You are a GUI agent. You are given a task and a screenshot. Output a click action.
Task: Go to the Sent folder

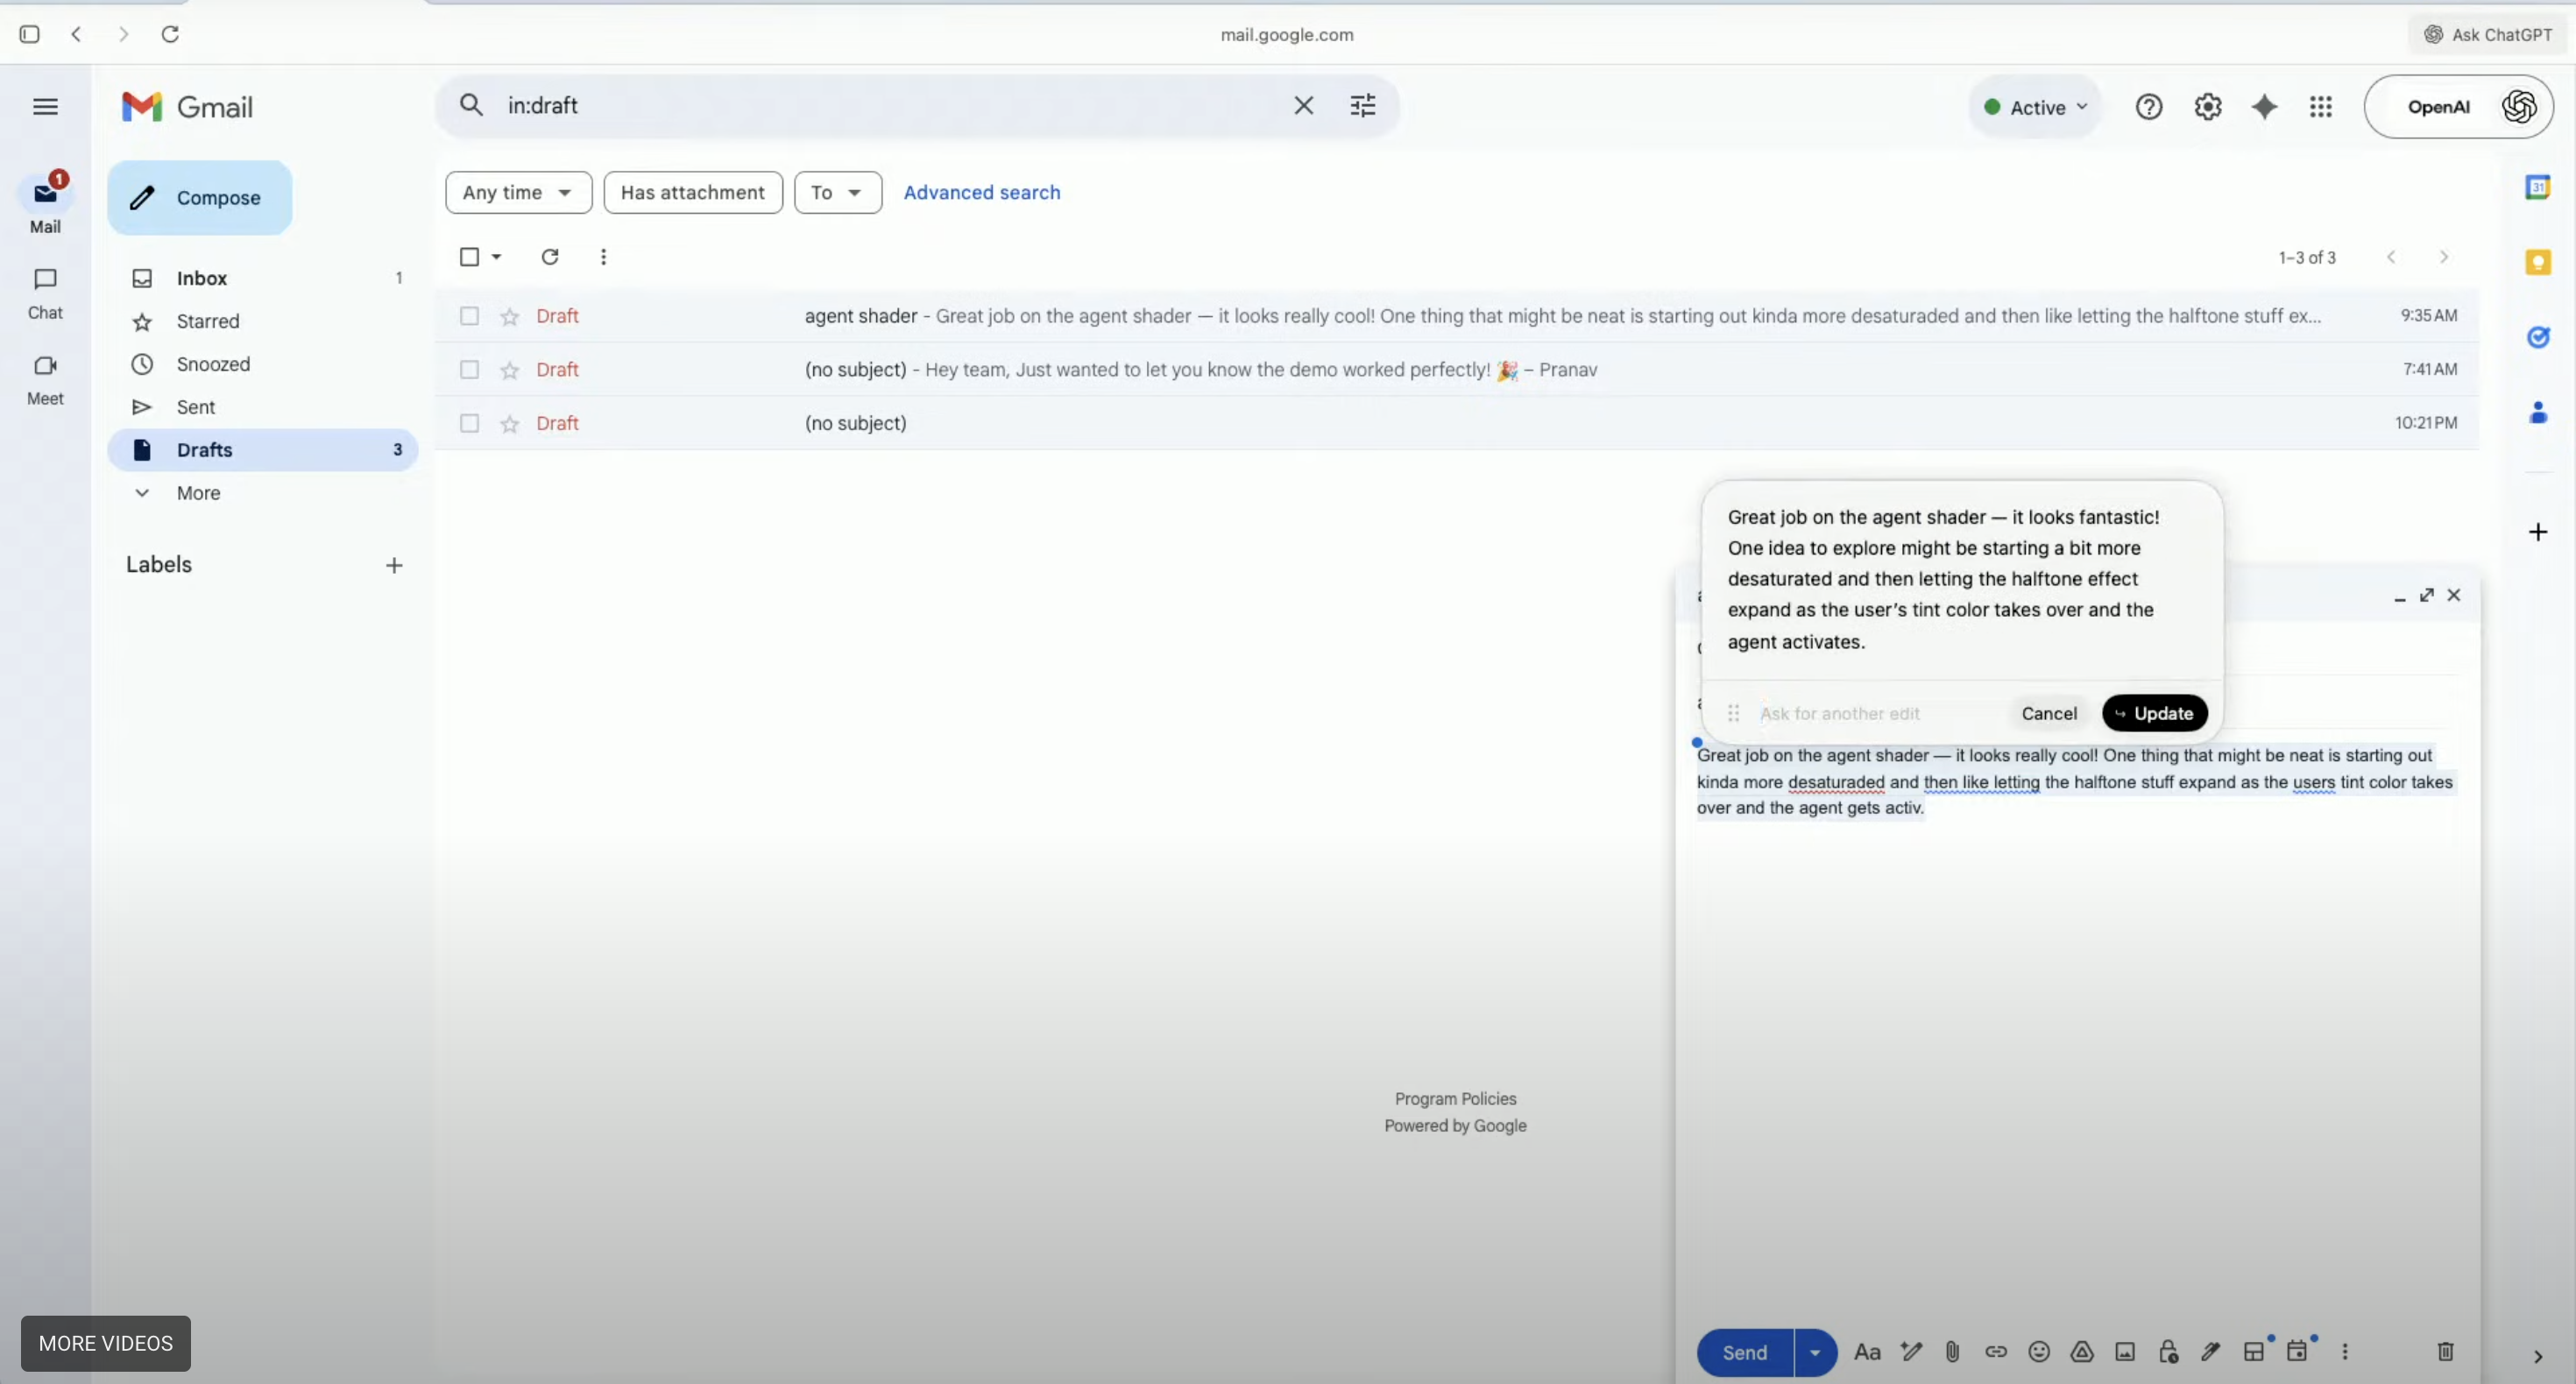[x=195, y=407]
